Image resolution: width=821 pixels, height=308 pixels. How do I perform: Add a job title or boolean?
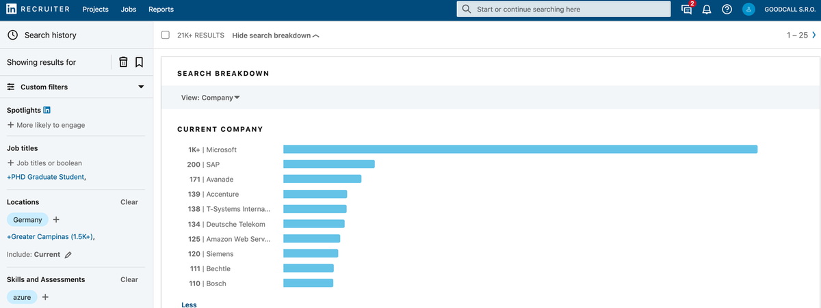44,163
